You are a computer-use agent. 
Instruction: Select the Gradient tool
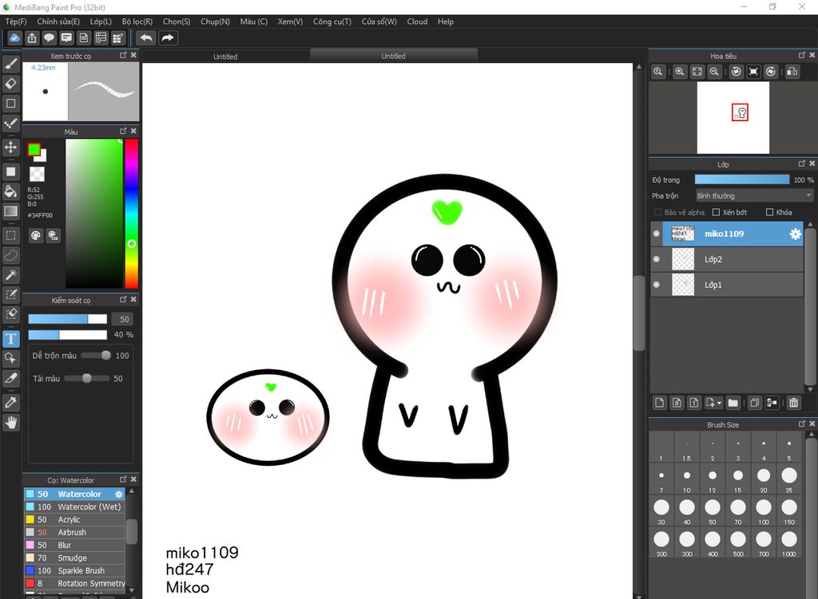click(x=11, y=211)
